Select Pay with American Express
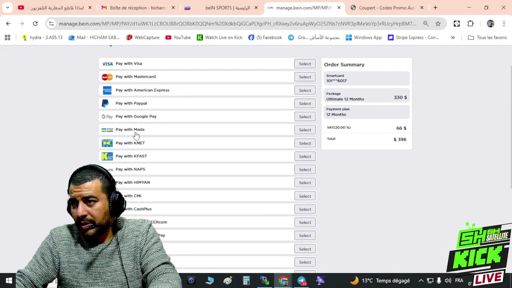This screenshot has width=512, height=288. click(305, 90)
